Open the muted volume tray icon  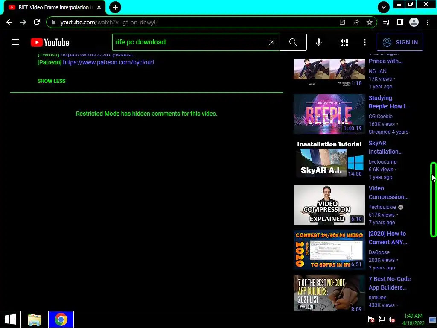(392, 319)
